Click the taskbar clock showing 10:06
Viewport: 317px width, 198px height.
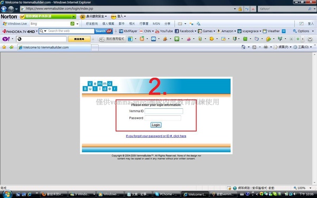pyautogui.click(x=306, y=194)
